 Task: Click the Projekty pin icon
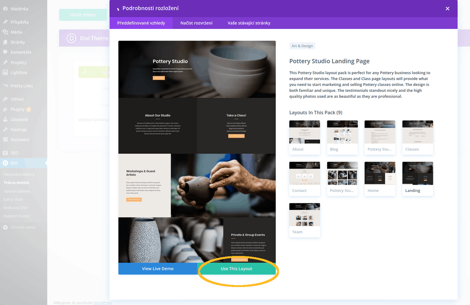click(x=6, y=62)
